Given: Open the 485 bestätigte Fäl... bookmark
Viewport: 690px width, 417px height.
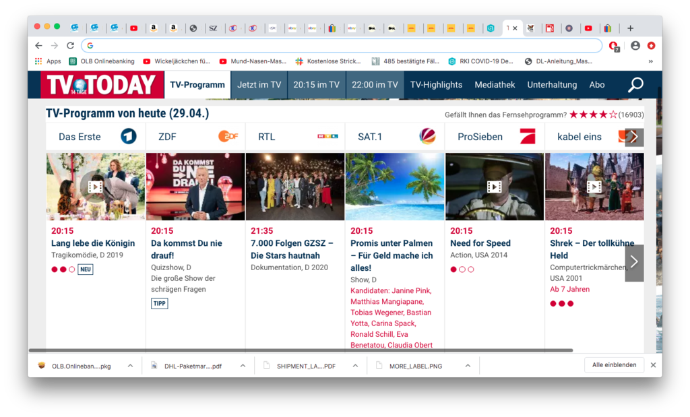Looking at the screenshot, I should click(405, 61).
